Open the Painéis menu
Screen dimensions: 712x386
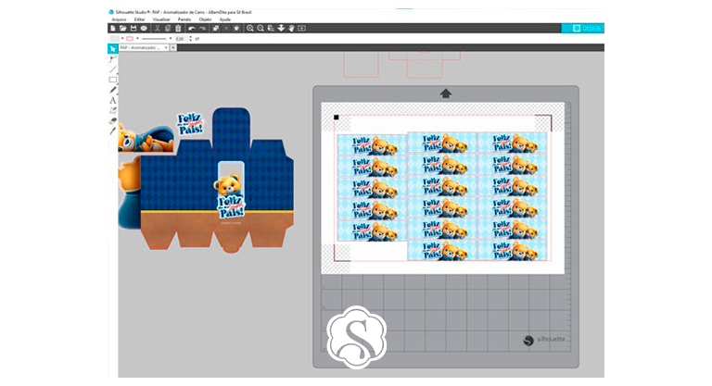184,20
